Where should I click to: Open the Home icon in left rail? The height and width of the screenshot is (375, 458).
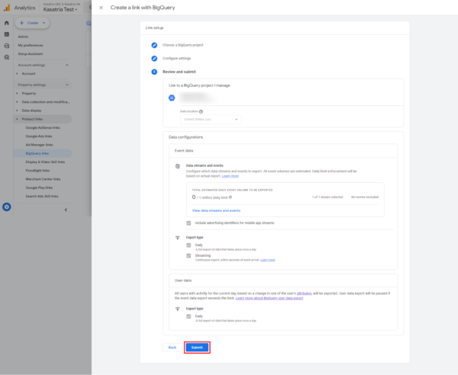7,23
